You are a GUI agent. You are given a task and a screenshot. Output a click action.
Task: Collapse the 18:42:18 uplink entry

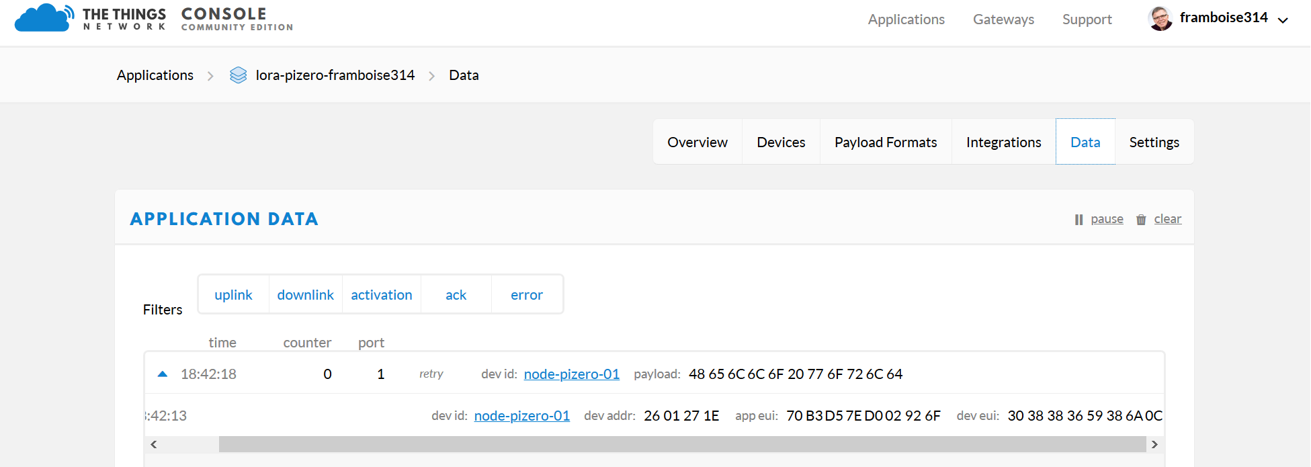coord(162,374)
